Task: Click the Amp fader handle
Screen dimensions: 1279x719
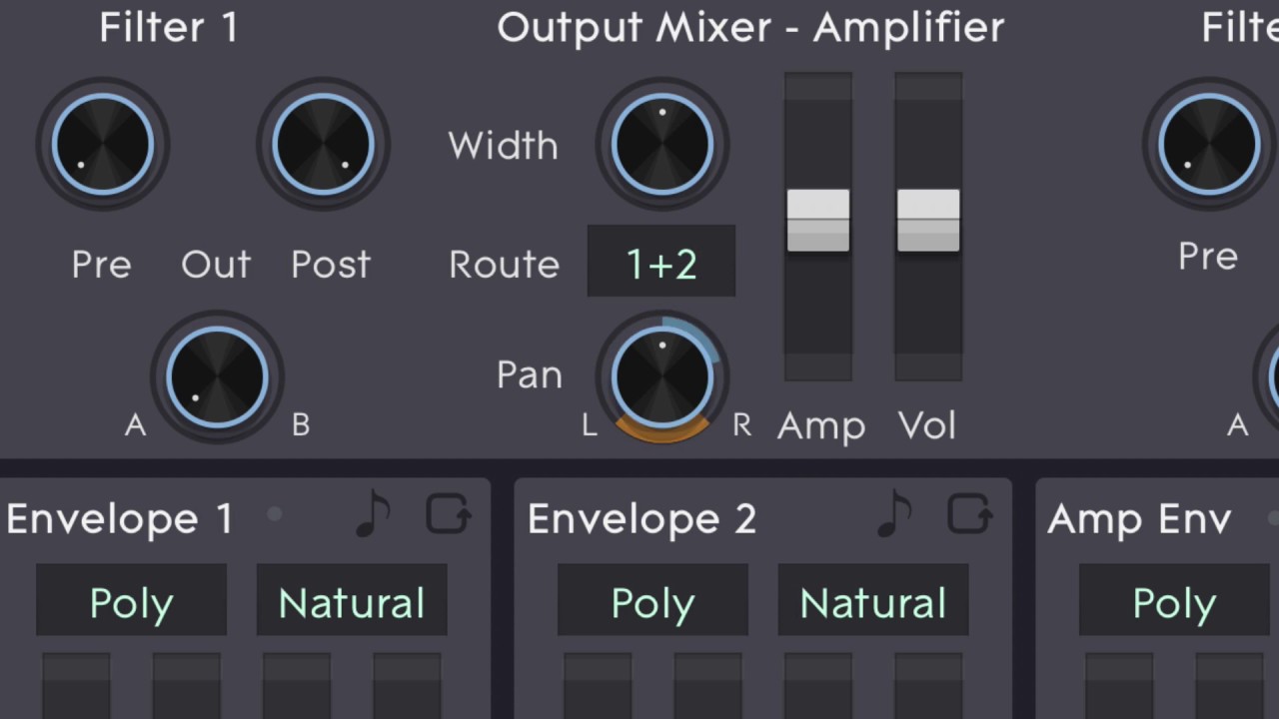Action: [x=818, y=221]
